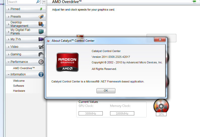This screenshot has height=137, width=200.
Task: Click the green pin icon beside Pinned
Action: pyautogui.click(x=41, y=9)
